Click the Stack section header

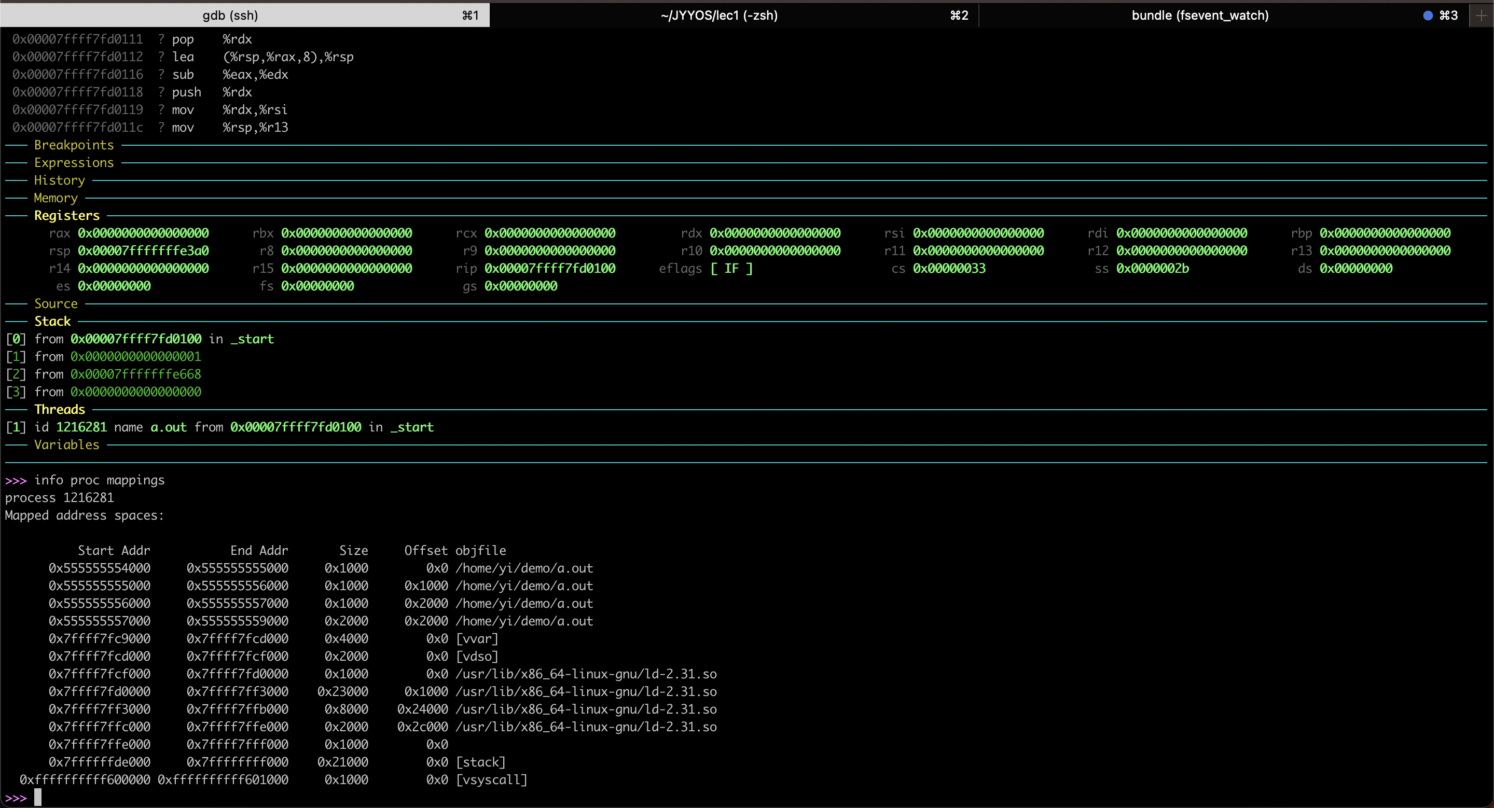pyautogui.click(x=52, y=321)
